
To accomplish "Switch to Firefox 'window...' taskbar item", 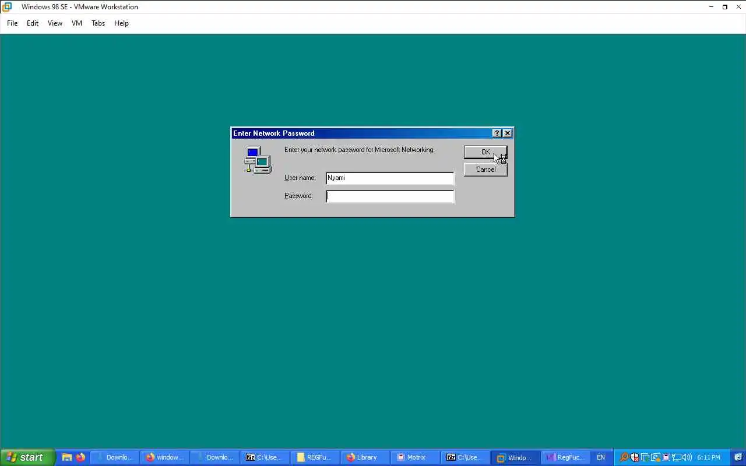I will (x=165, y=457).
